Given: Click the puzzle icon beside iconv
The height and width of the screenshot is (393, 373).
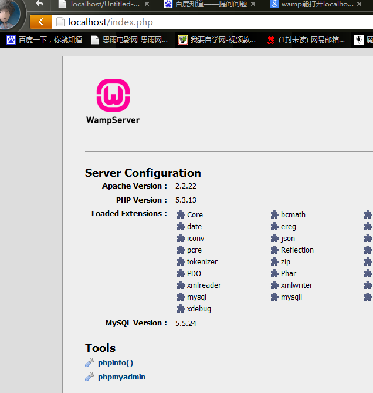Looking at the screenshot, I should tap(181, 238).
